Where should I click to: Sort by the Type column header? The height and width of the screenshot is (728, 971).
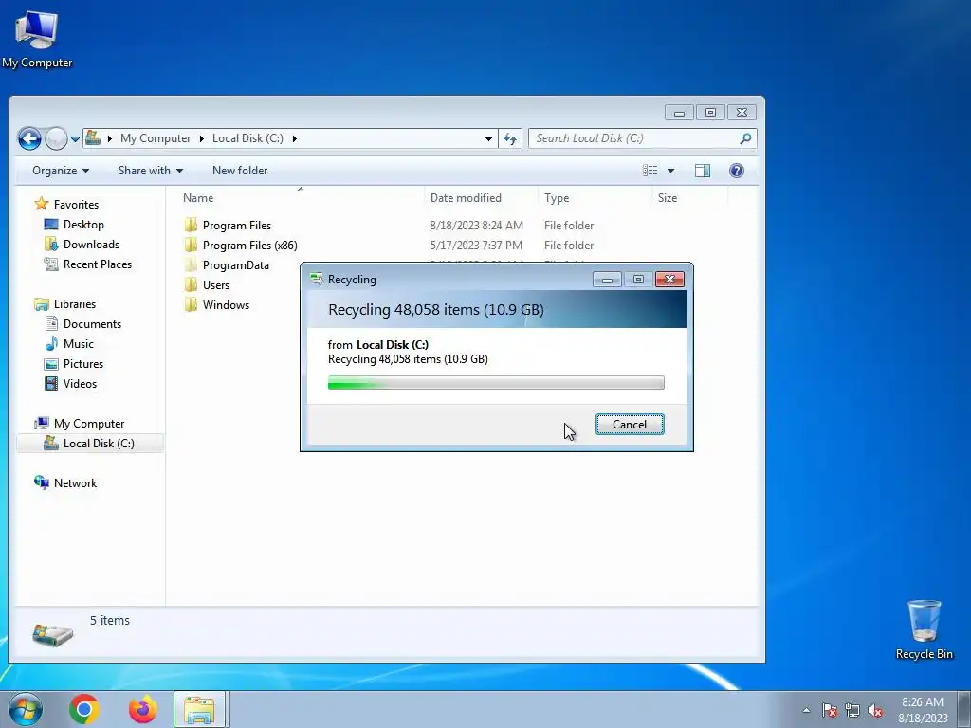click(595, 198)
